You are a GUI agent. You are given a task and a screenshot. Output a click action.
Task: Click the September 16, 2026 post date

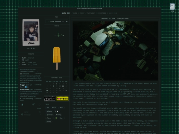(108, 19)
